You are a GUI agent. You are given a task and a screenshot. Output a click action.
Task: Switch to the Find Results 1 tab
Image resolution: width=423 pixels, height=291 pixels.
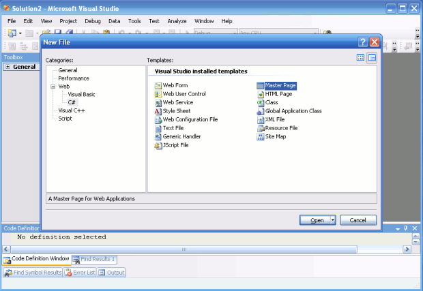[x=94, y=259]
